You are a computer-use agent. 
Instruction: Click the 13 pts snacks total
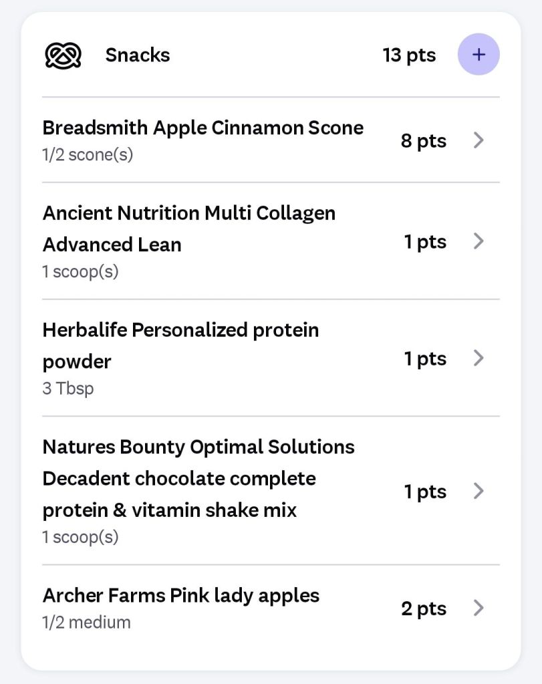pyautogui.click(x=409, y=55)
